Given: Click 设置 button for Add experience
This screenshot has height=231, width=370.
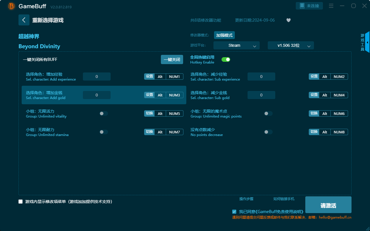Looking at the screenshot, I should [149, 77].
